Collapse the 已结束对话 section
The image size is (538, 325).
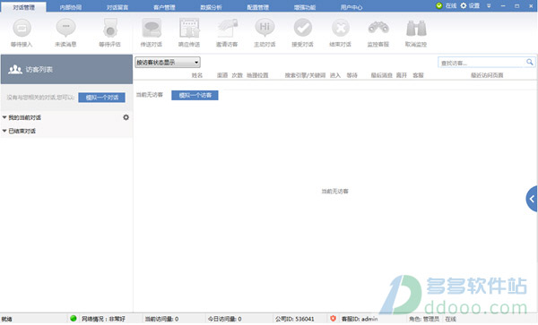click(x=4, y=131)
